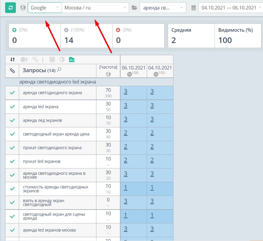Open 04.10.2021 position for светодиодный экран аренда цена
The width and height of the screenshot is (263, 241).
coord(152,133)
